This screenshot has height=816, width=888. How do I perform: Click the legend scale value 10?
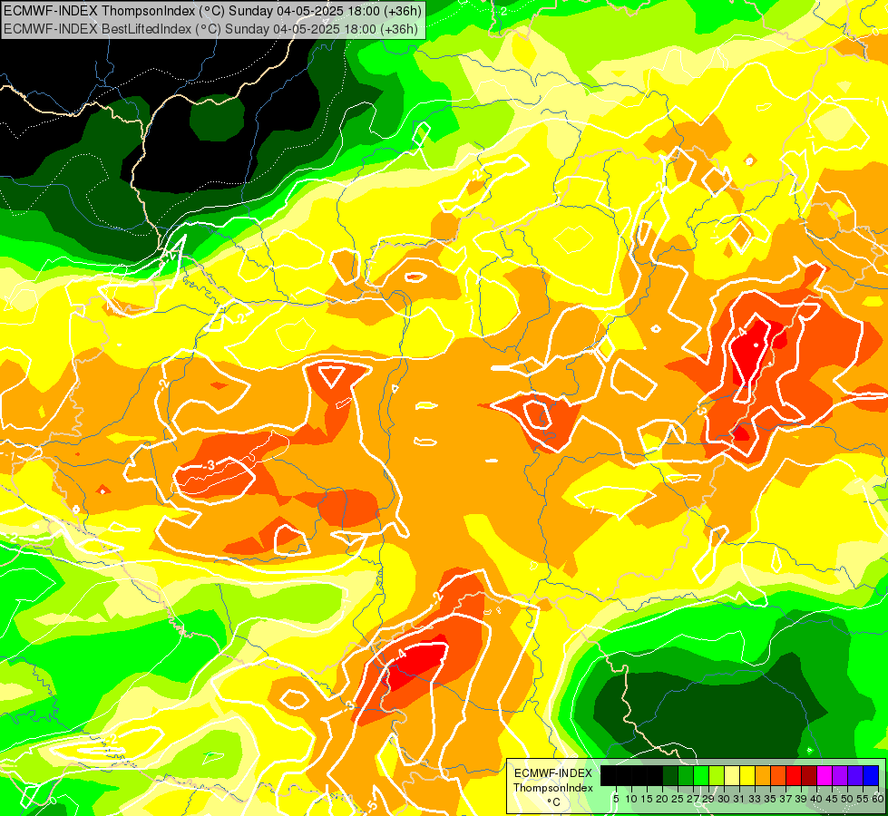point(631,799)
